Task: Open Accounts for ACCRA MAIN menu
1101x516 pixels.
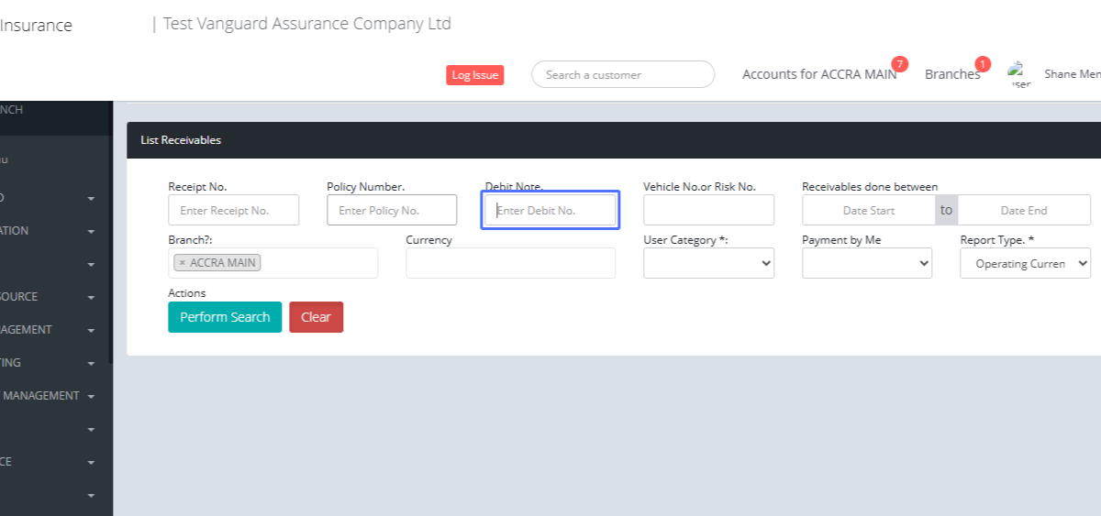Action: (818, 74)
